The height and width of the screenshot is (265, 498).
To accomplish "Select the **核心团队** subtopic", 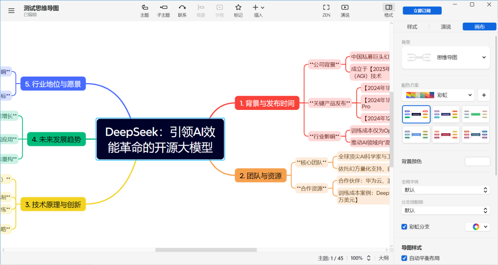I will [x=311, y=162].
